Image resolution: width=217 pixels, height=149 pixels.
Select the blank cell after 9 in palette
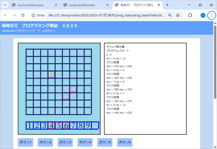pos(95,125)
